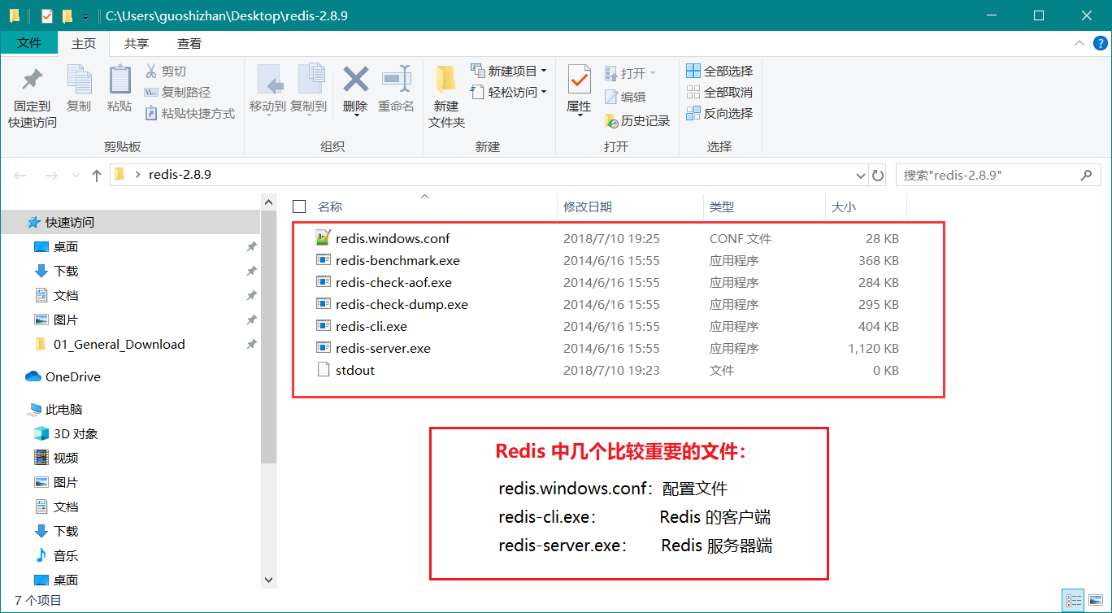The image size is (1112, 613).
Task: Toggle the select-all checkbox in header
Action: 299,207
